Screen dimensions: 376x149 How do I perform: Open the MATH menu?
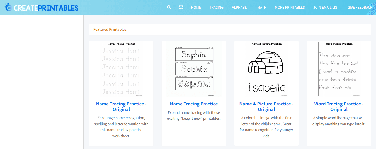[262, 8]
